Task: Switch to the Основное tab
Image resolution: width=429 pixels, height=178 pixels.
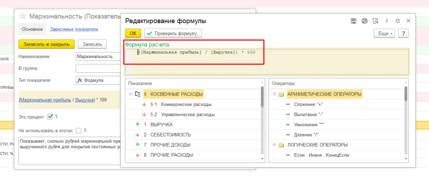Action: 32,29
